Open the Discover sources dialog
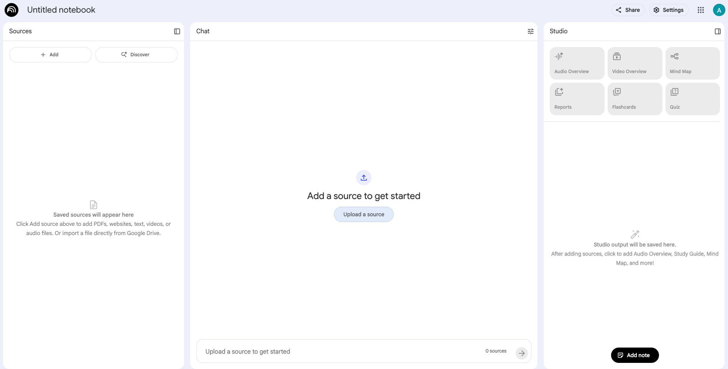728x369 pixels. 136,54
